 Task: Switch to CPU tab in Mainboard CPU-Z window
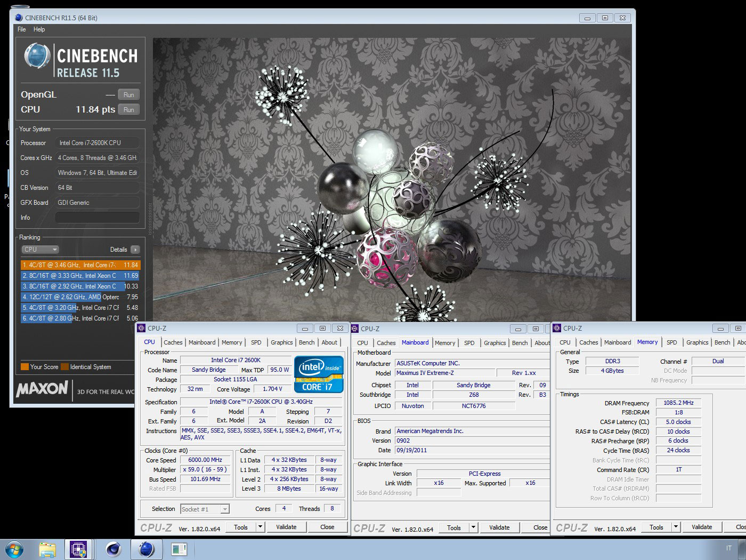(363, 343)
